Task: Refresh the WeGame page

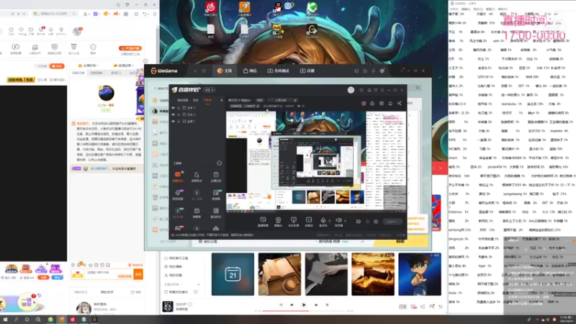Action: point(204,71)
